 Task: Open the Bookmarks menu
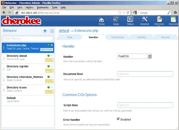(43, 7)
